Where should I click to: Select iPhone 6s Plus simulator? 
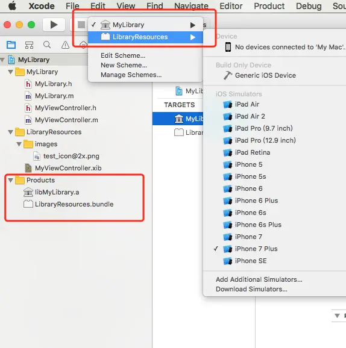click(275, 225)
